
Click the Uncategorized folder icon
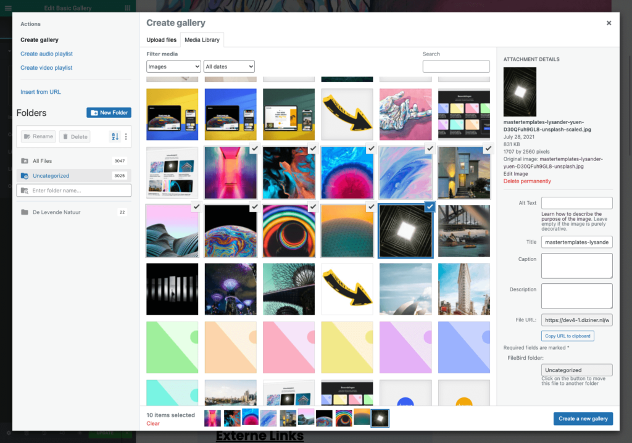click(25, 176)
